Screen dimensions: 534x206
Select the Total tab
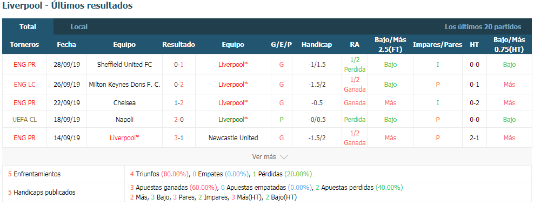pyautogui.click(x=28, y=27)
